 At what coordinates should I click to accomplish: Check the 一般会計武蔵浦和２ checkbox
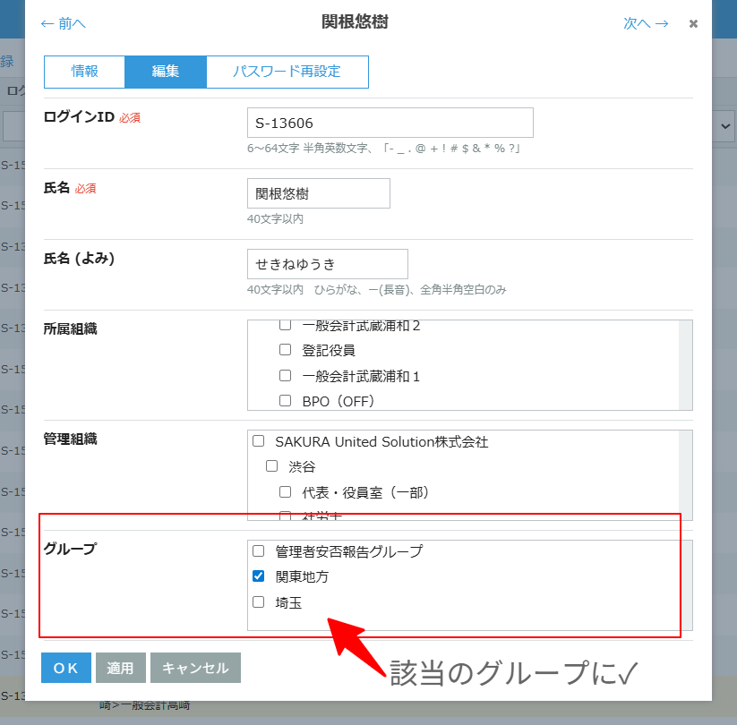pyautogui.click(x=286, y=326)
